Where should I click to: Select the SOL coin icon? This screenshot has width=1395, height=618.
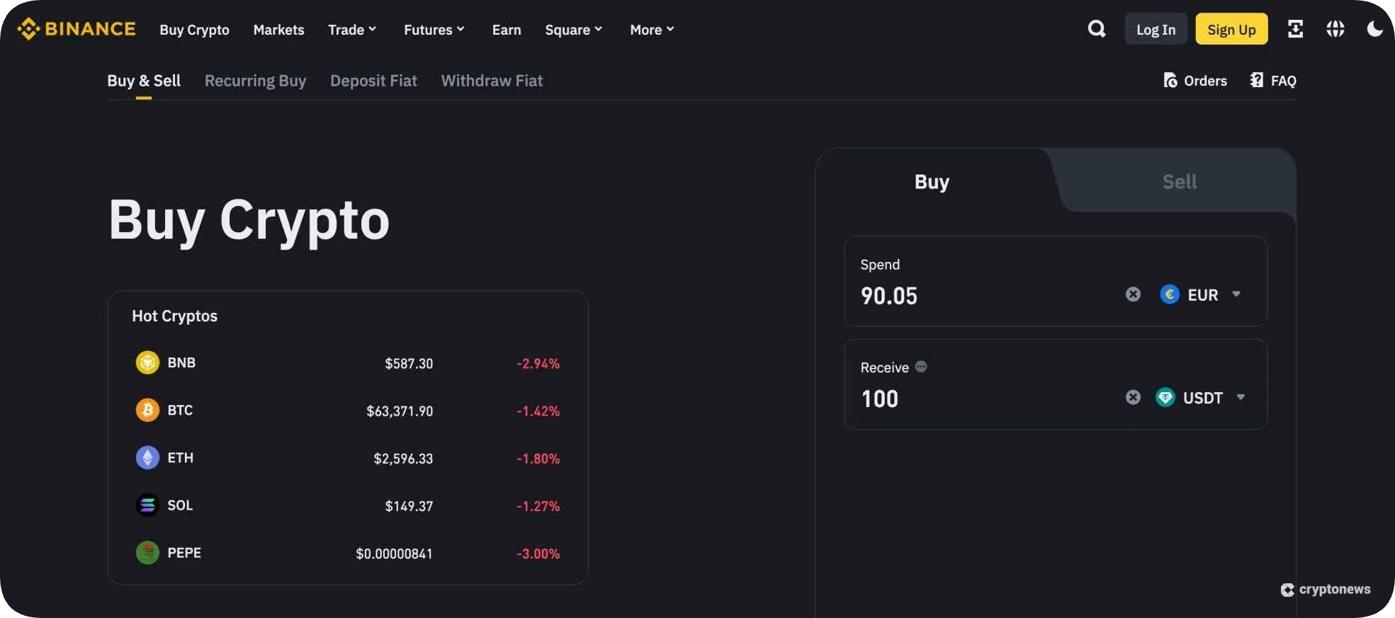coord(147,505)
